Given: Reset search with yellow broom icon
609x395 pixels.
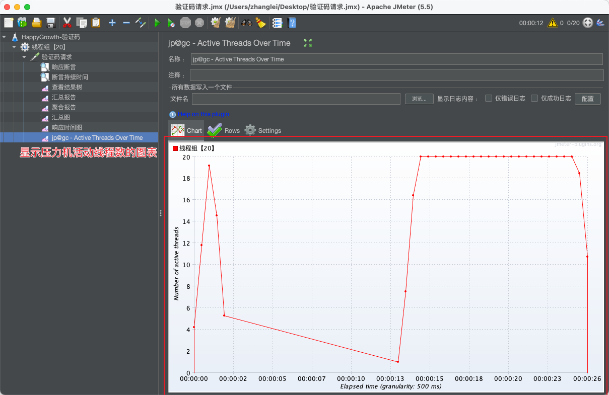Looking at the screenshot, I should point(260,23).
